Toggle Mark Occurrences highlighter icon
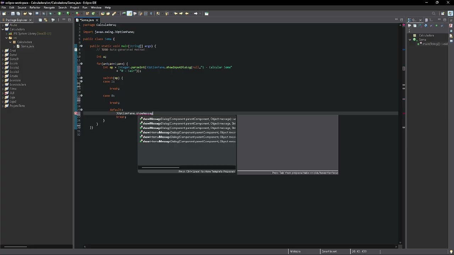Image resolution: width=454 pixels, height=255 pixels. click(x=129, y=13)
